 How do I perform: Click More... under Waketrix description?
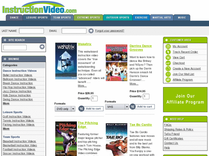click(82, 86)
